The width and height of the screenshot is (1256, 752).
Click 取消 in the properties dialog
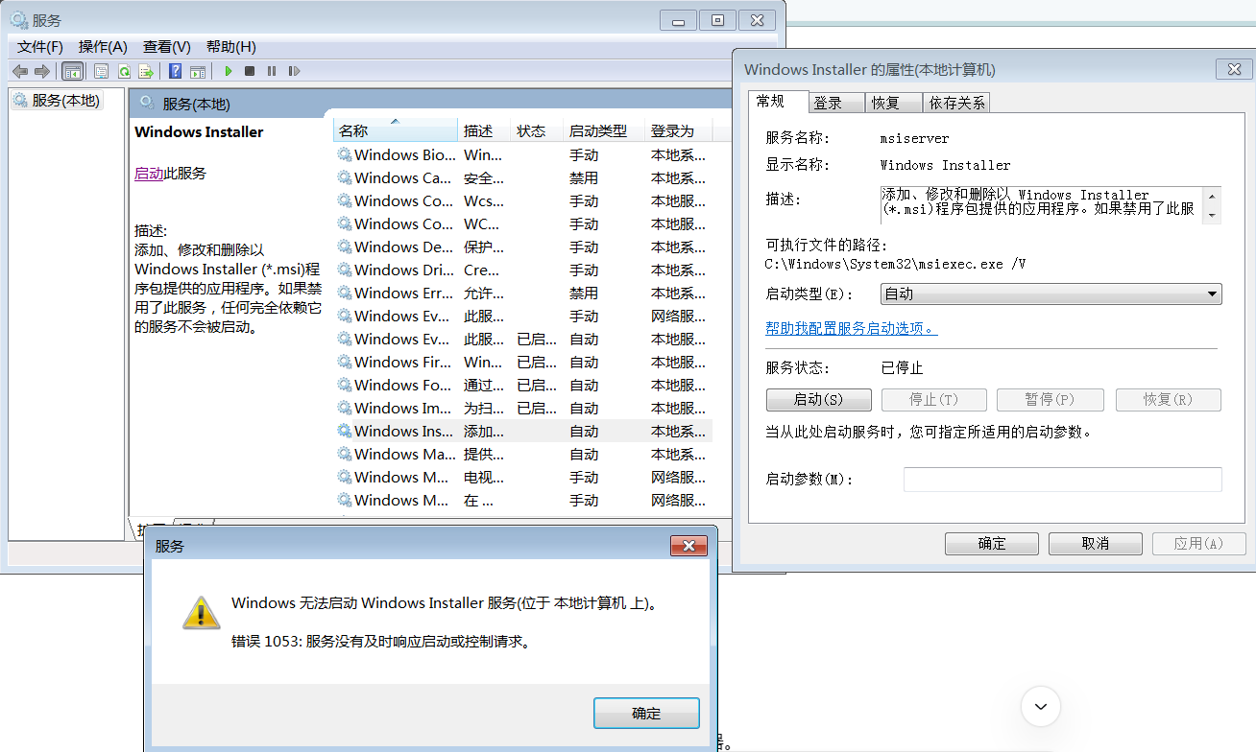pyautogui.click(x=1096, y=544)
